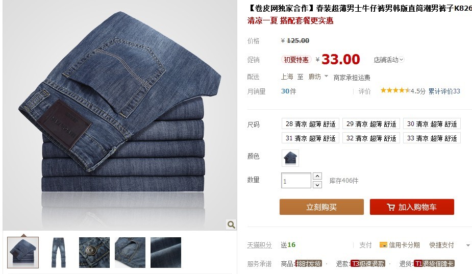Select size 32 清凉 超薄 舒适
The image size is (472, 274).
click(x=371, y=138)
